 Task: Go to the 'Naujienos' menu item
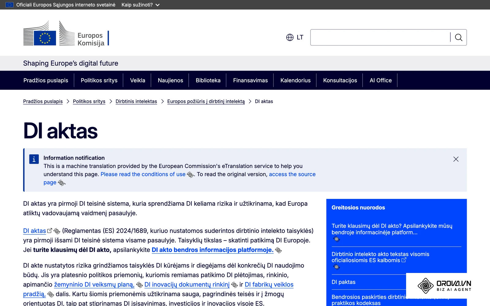click(171, 80)
